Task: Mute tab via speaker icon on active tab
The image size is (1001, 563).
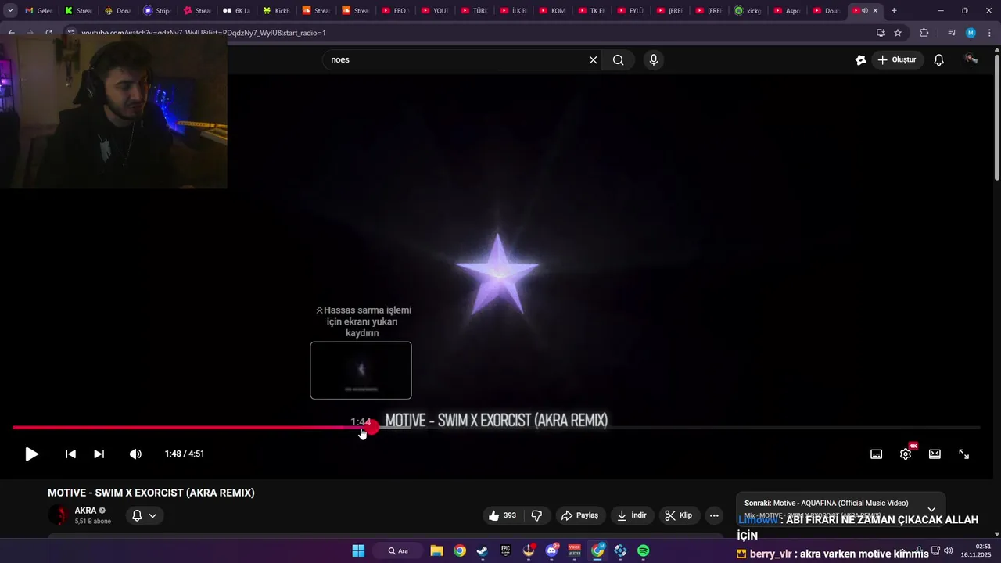Action: (864, 11)
